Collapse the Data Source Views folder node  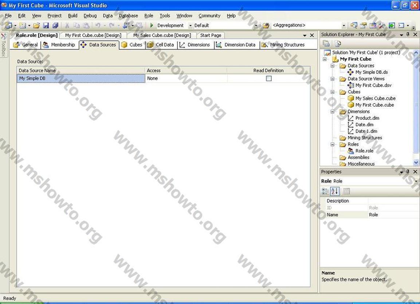coord(333,79)
